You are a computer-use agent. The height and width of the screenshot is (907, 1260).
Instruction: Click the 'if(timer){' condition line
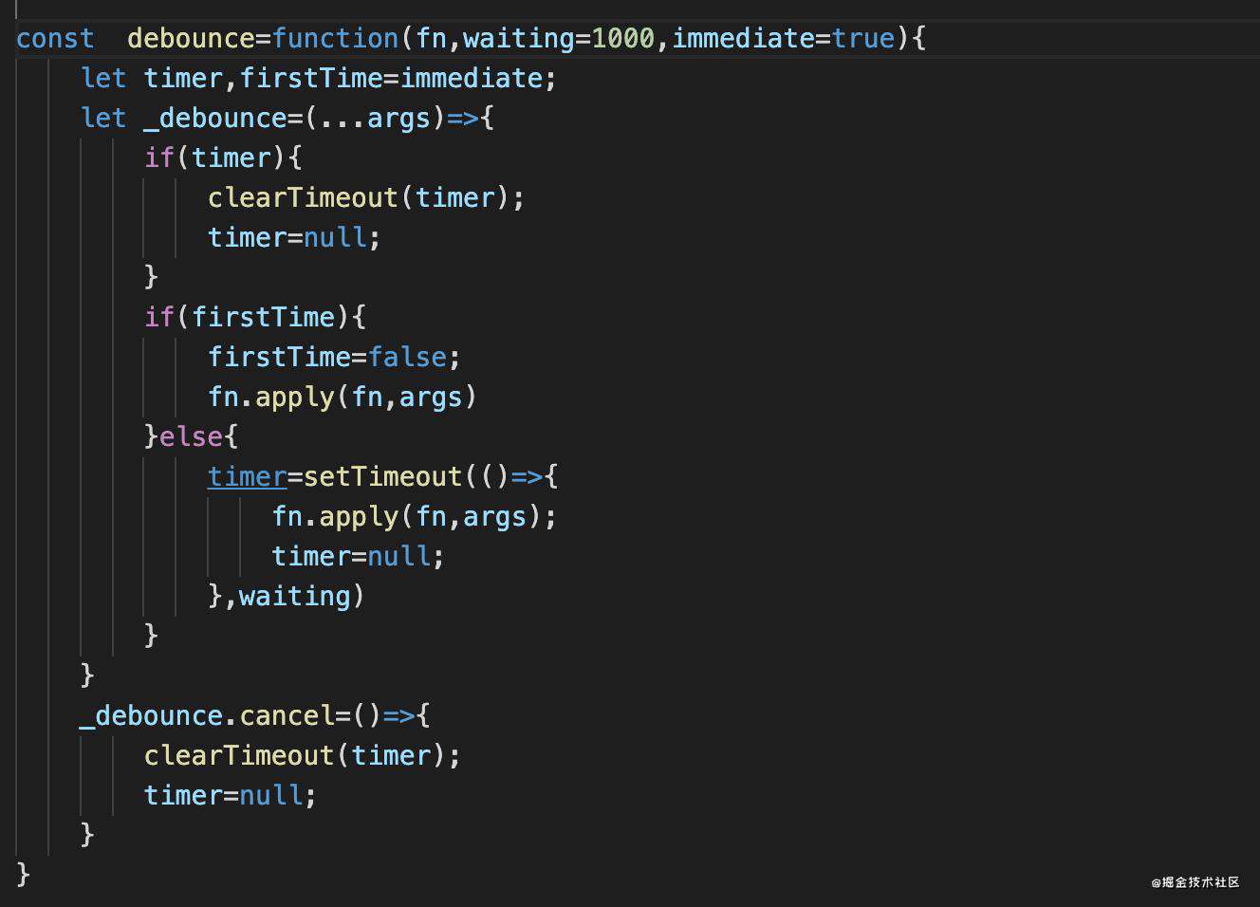tap(223, 158)
